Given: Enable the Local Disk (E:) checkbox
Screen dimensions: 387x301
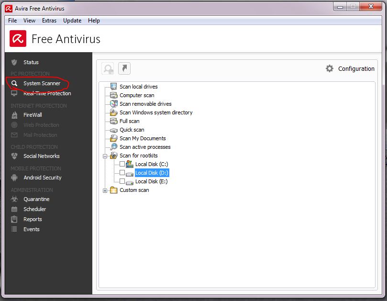Looking at the screenshot, I should pyautogui.click(x=122, y=181).
